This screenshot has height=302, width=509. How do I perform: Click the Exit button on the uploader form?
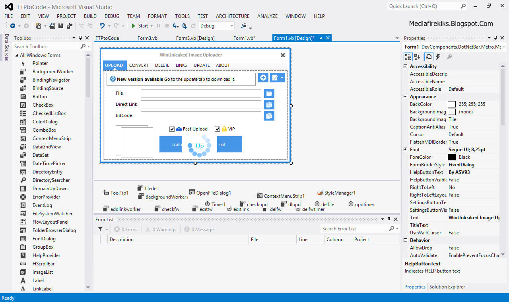point(229,144)
